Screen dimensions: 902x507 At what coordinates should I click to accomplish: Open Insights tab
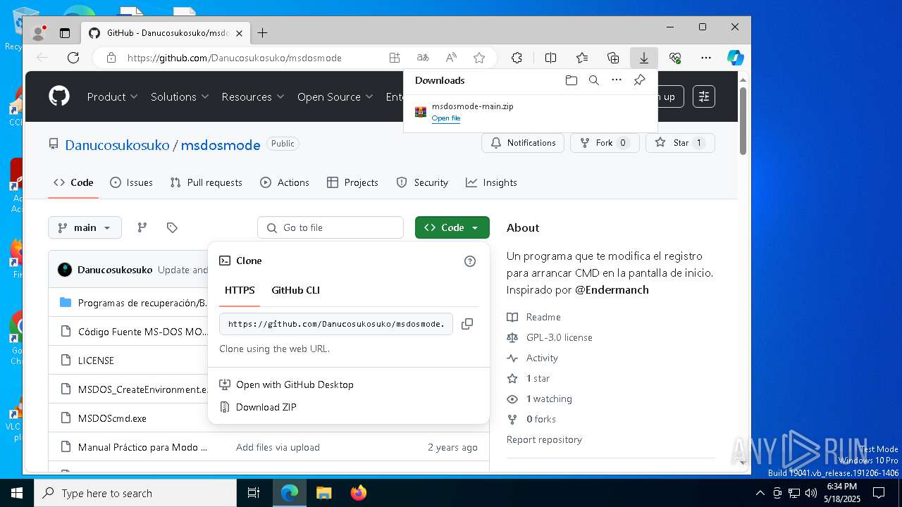[492, 182]
